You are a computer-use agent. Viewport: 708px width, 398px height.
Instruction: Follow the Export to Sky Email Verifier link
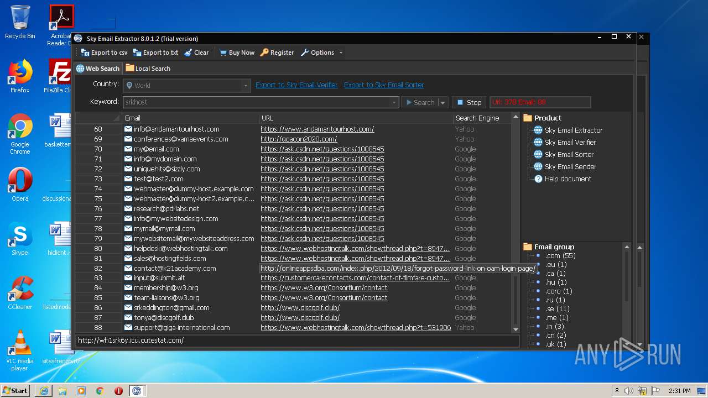coord(296,85)
